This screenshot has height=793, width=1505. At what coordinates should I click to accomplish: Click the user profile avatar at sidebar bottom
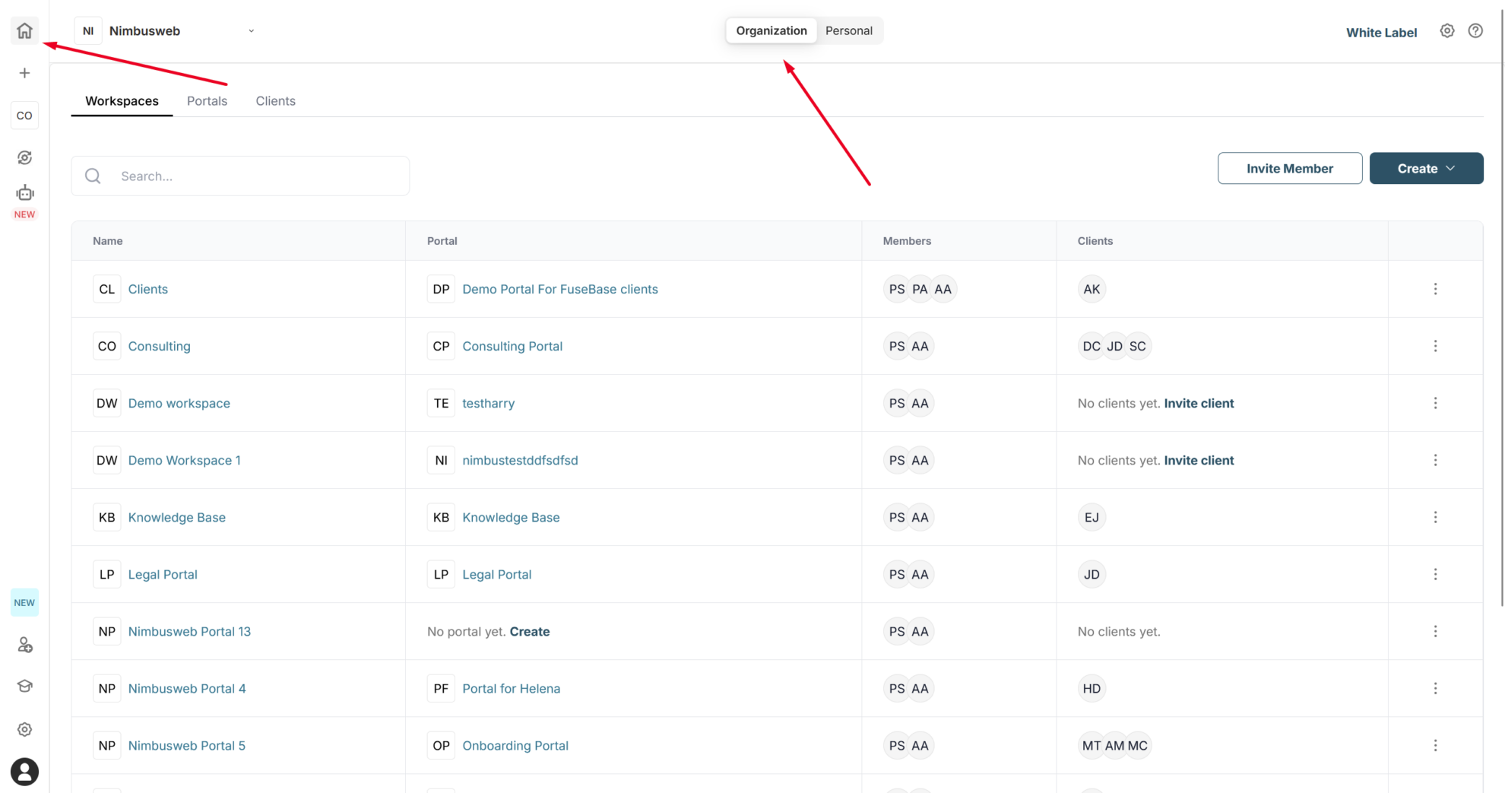[24, 772]
